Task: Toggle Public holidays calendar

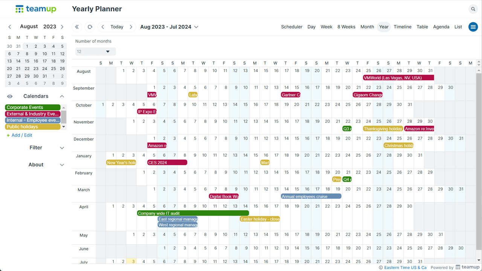Action: point(33,126)
